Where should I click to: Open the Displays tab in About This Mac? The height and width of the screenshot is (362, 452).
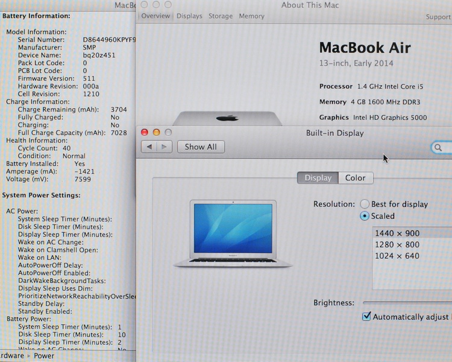[189, 16]
